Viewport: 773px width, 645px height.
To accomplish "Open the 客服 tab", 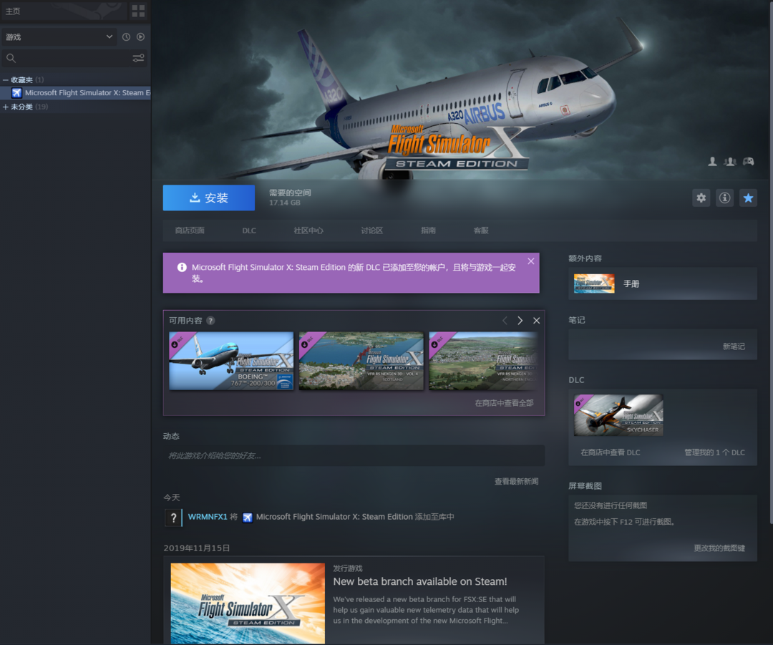I will point(481,231).
